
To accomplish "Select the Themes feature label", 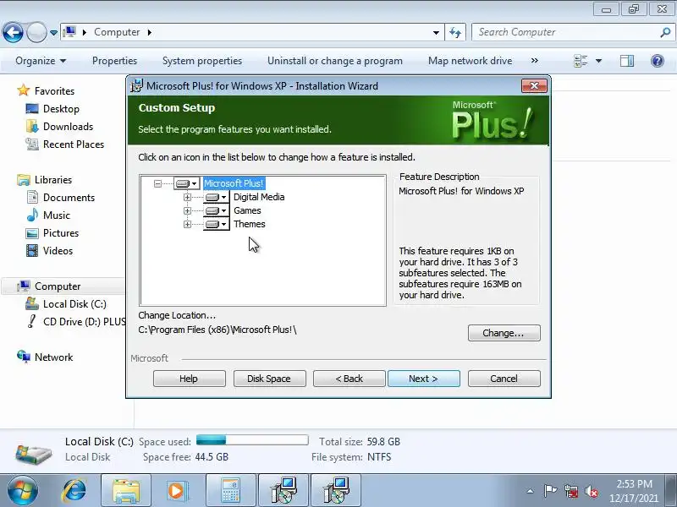I will (250, 224).
